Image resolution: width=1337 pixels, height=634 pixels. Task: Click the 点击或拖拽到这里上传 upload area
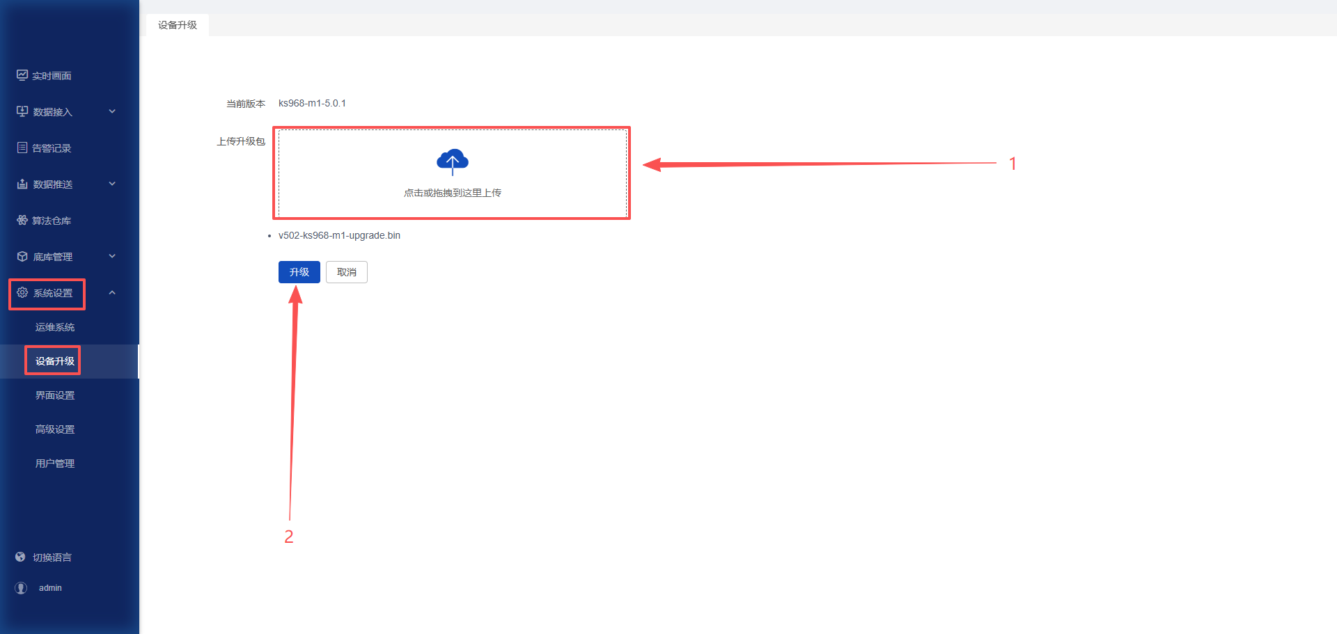click(x=453, y=173)
